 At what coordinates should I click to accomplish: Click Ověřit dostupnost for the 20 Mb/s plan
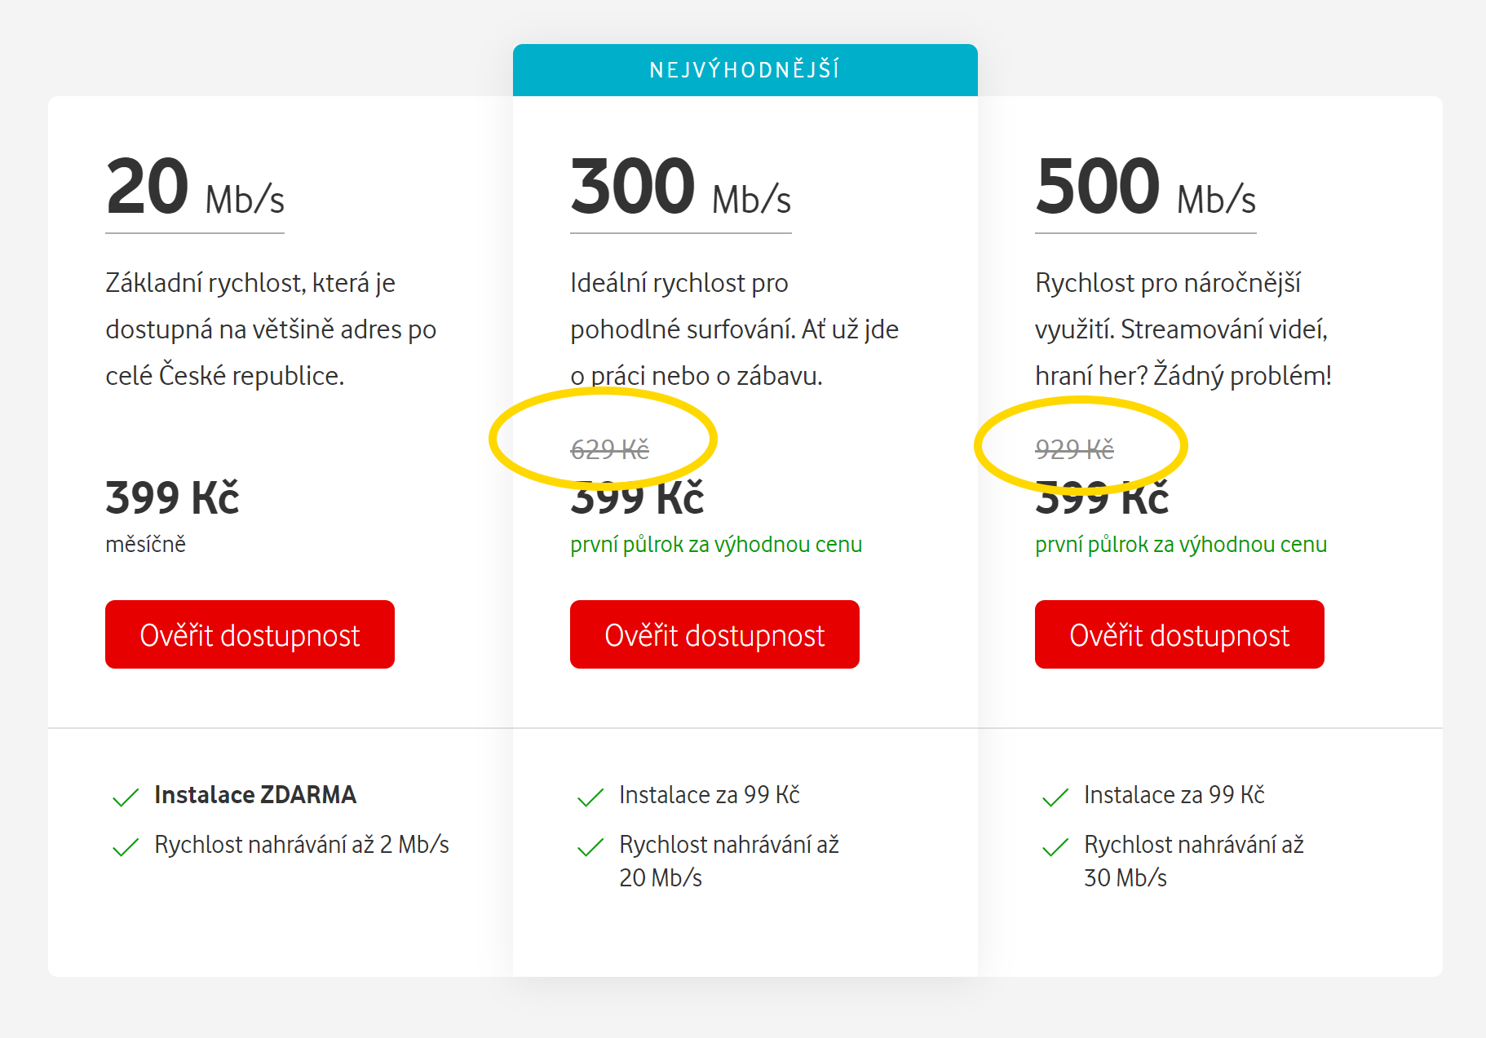point(250,634)
